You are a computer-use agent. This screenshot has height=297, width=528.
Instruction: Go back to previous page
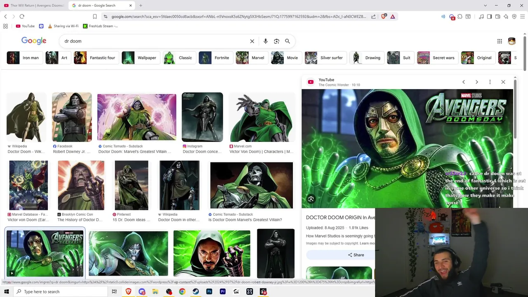[x=5, y=16]
